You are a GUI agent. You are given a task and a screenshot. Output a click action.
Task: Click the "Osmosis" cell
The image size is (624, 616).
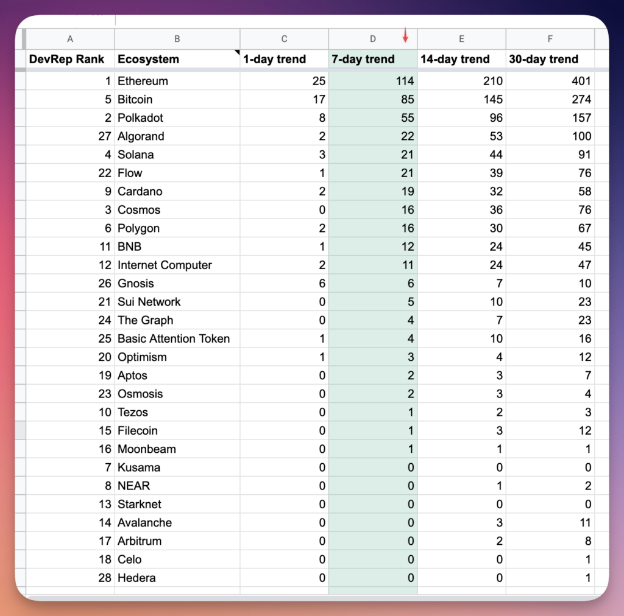pyautogui.click(x=177, y=394)
